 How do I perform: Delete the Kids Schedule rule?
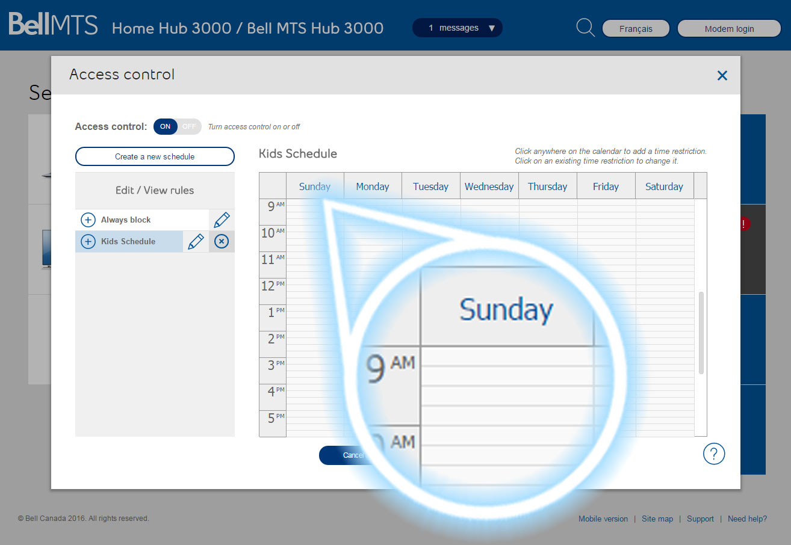point(222,242)
